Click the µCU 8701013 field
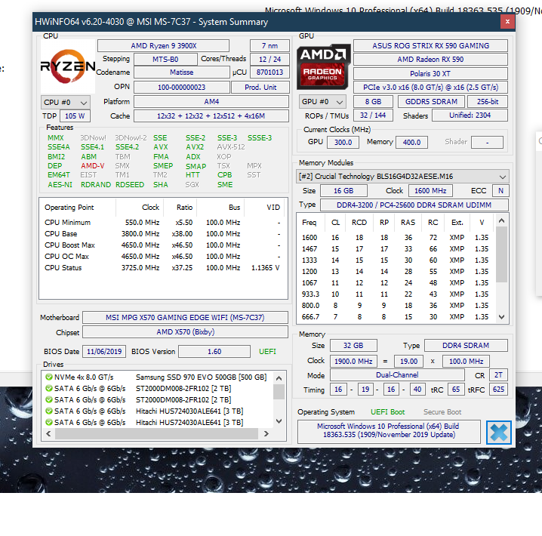This screenshot has width=542, height=536. coord(269,72)
